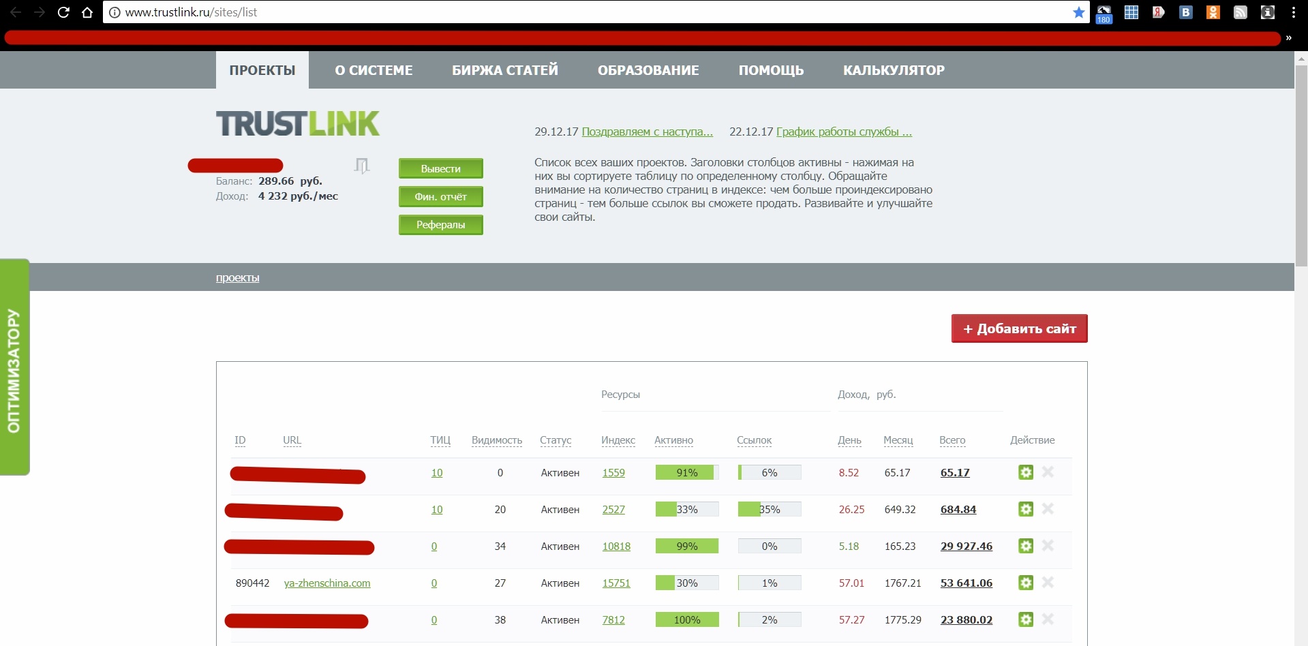This screenshot has width=1308, height=646.
Task: Open the index count 1559 link
Action: (x=613, y=473)
